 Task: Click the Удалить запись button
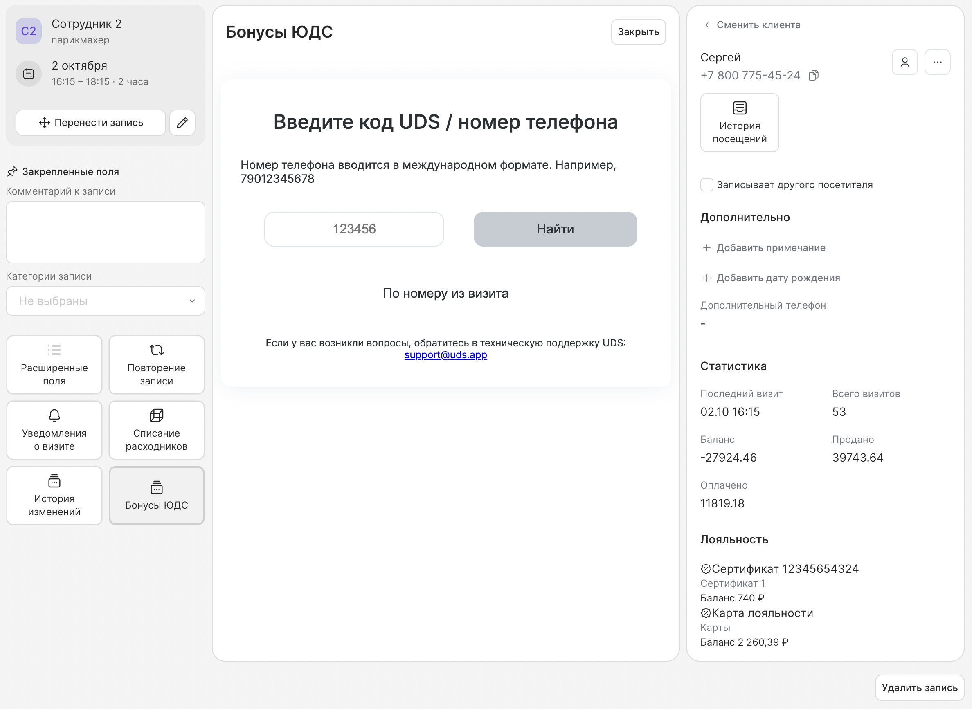[x=920, y=688]
